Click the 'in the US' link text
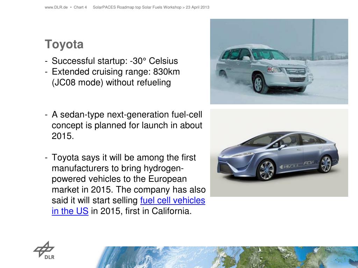This screenshot has height=268, width=358. (x=70, y=211)
